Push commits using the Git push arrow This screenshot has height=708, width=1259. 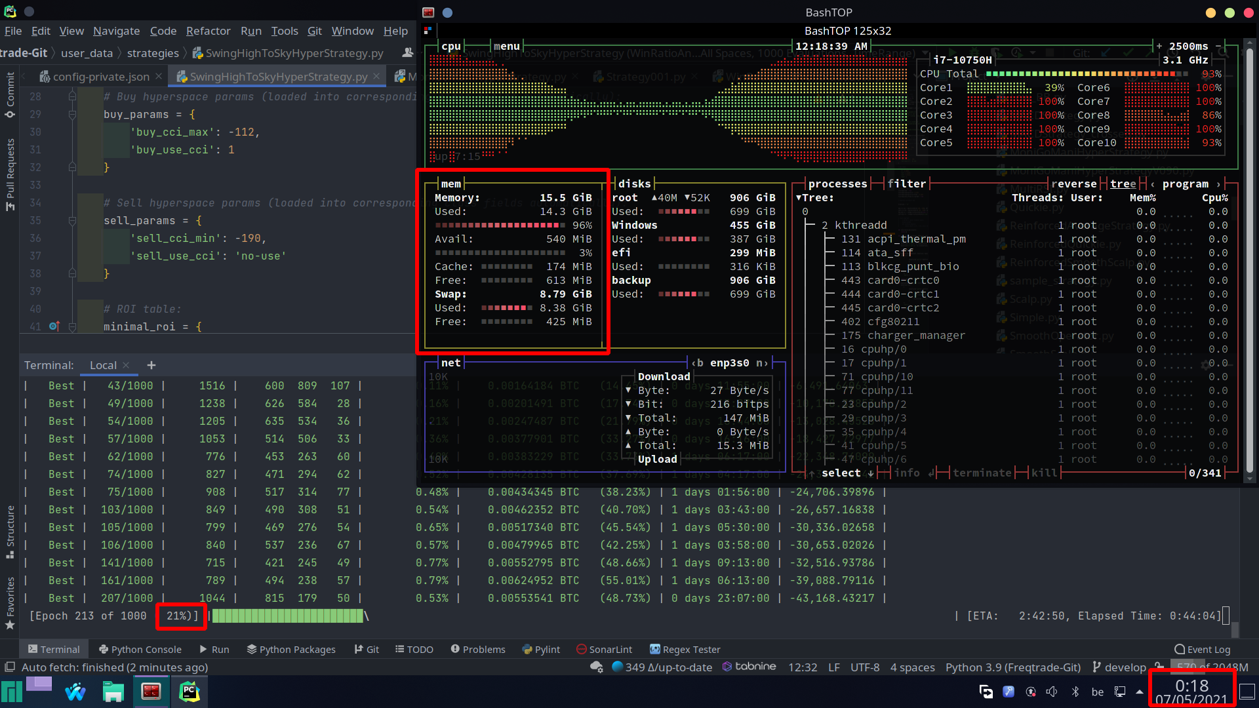pyautogui.click(x=1149, y=52)
